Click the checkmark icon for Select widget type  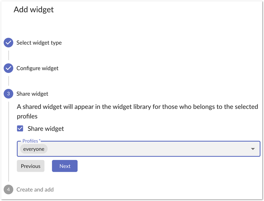click(x=9, y=42)
